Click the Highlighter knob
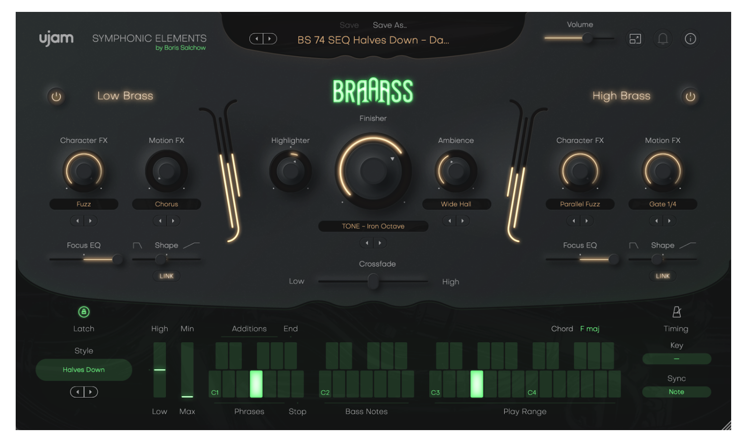 click(x=290, y=171)
